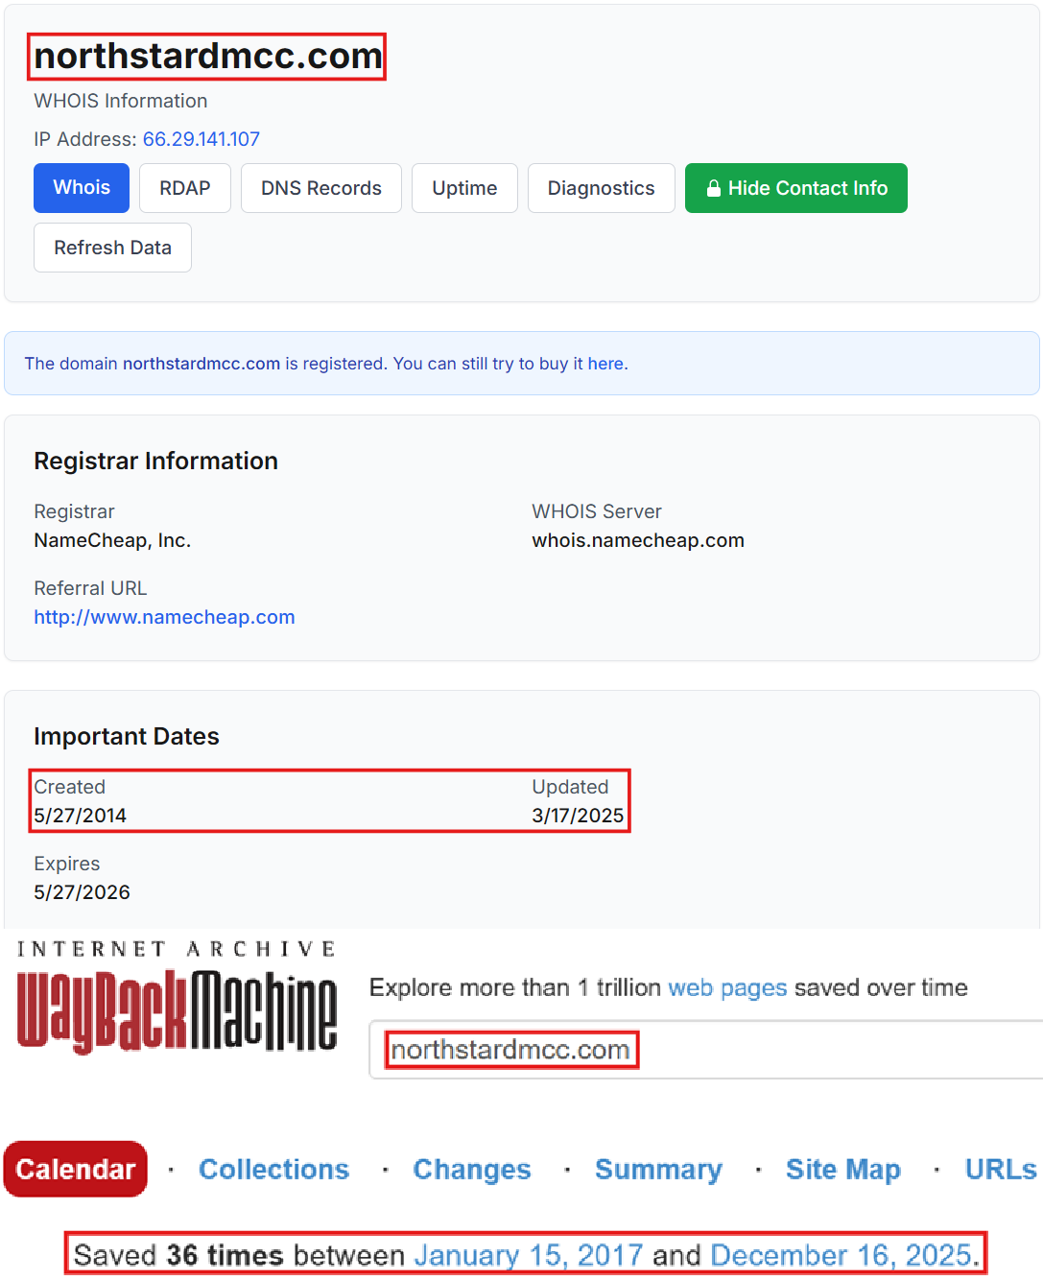Image resolution: width=1043 pixels, height=1280 pixels.
Task: Open the DNS Records tab
Action: click(320, 188)
